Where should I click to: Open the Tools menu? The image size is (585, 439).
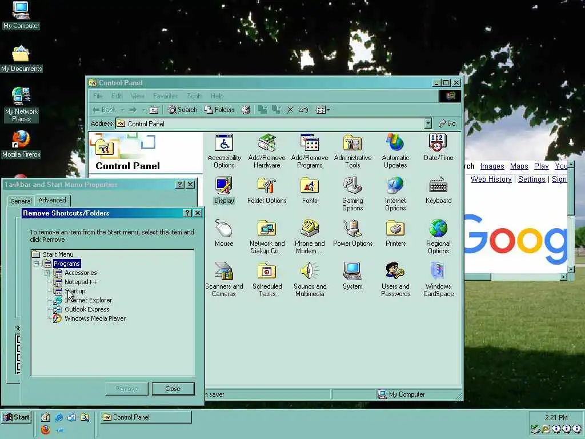click(194, 96)
